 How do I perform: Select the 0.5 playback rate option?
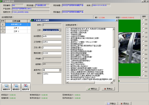click(143, 58)
